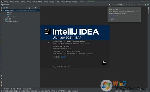Open IDE settings gear in top toolbar
Image resolution: width=150 pixels, height=92 pixels.
point(145,5)
